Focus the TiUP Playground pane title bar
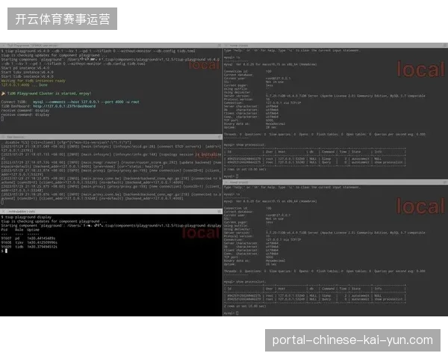This screenshot has height=359, width=448. coord(111,45)
